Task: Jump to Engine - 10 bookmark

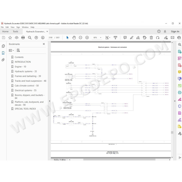Action: point(21,67)
